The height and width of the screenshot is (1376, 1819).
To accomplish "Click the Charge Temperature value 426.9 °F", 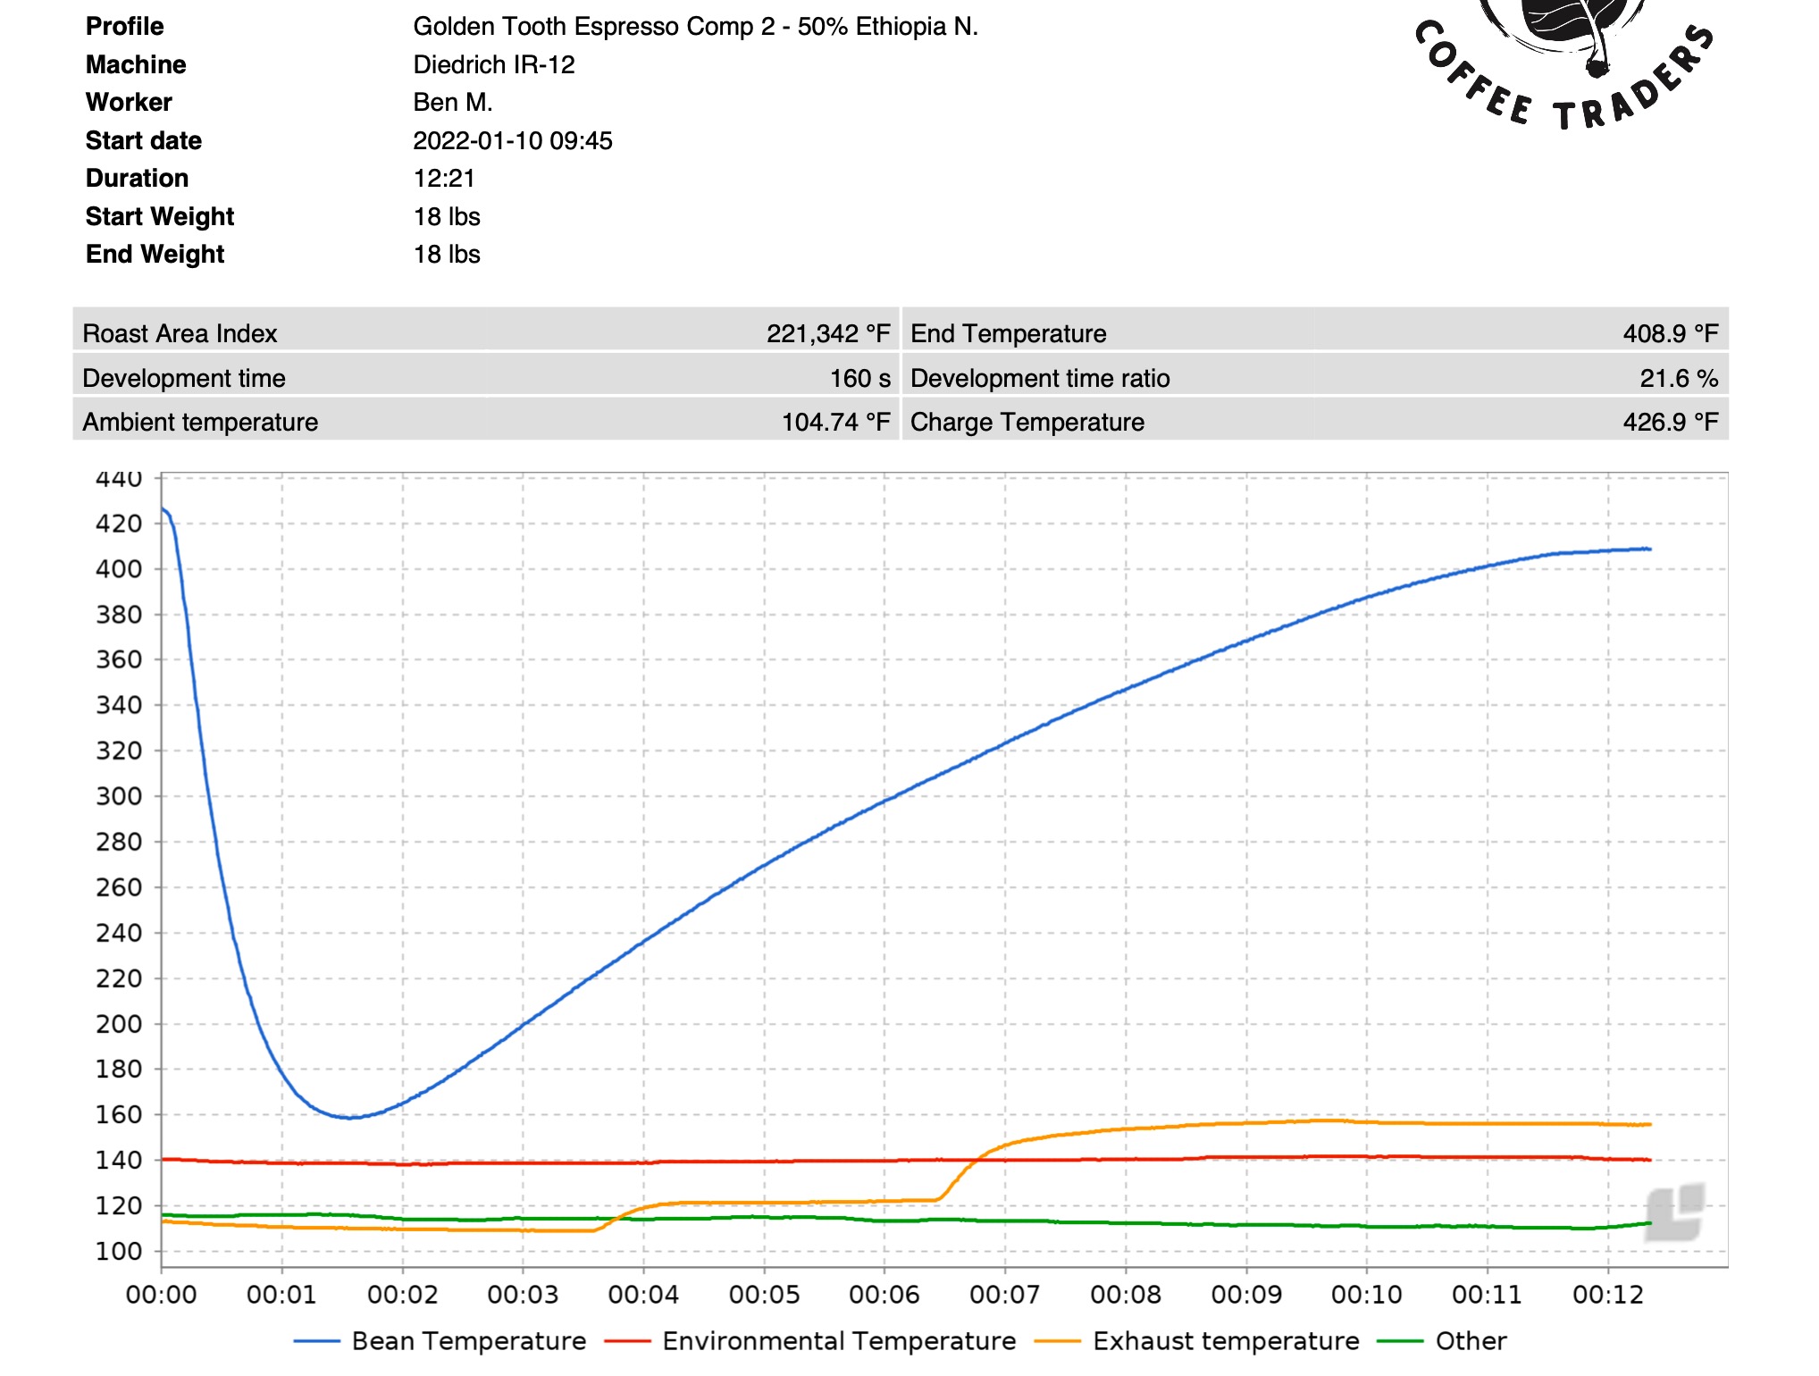I will tap(1670, 422).
